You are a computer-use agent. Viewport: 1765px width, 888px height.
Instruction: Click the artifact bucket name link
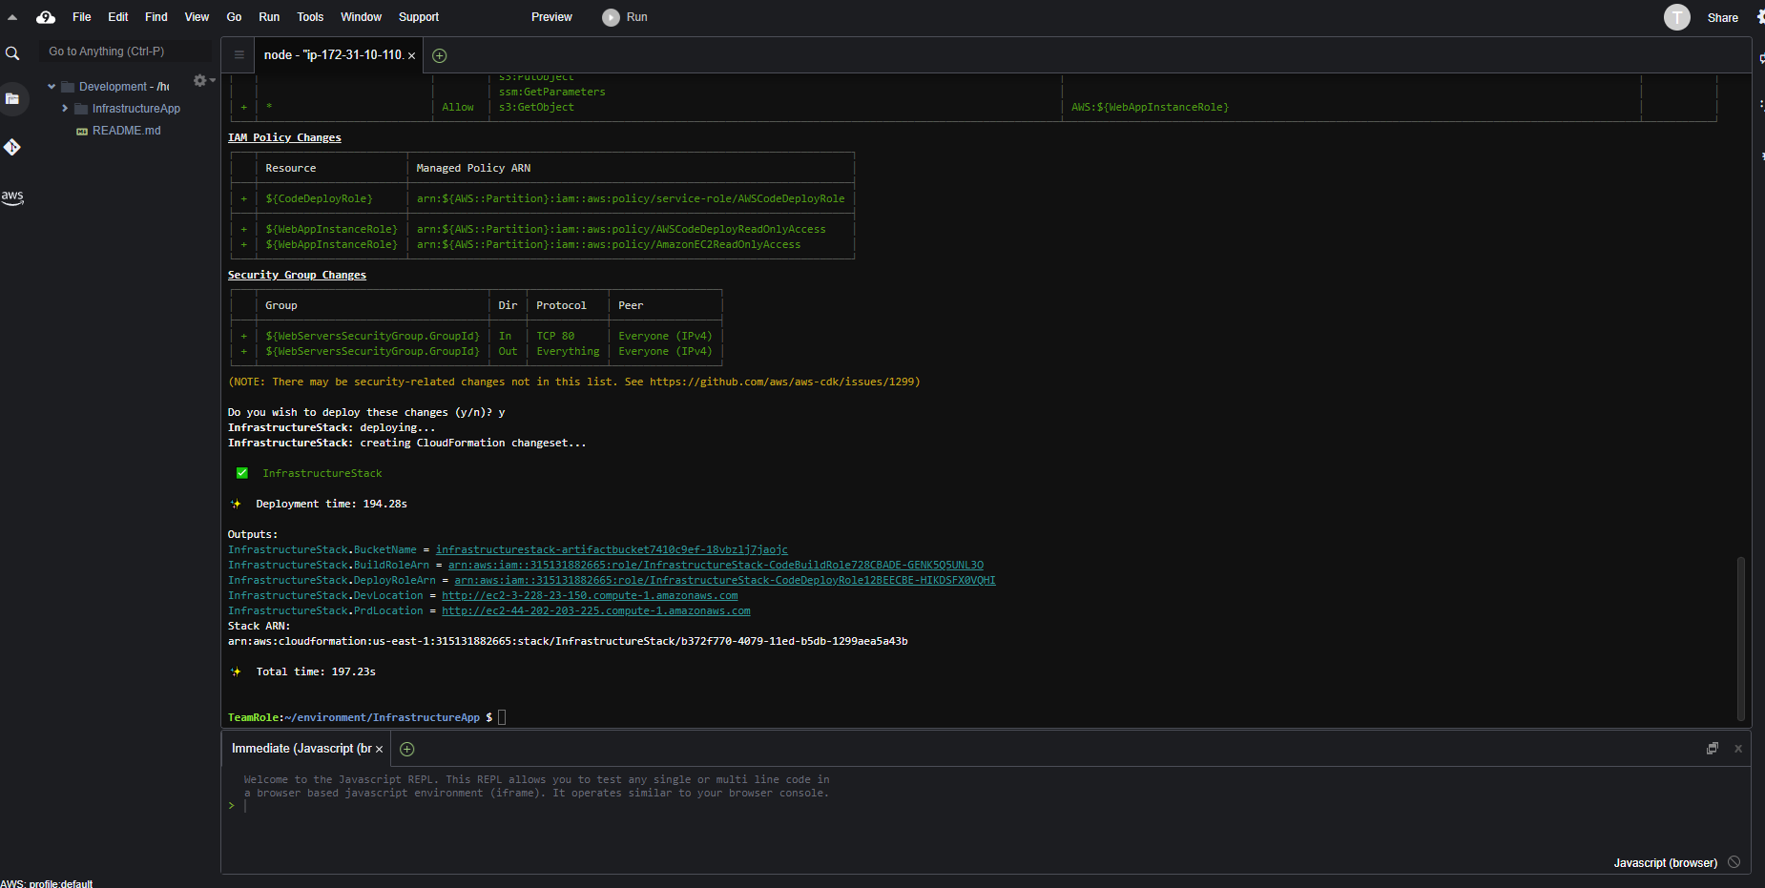coord(612,549)
